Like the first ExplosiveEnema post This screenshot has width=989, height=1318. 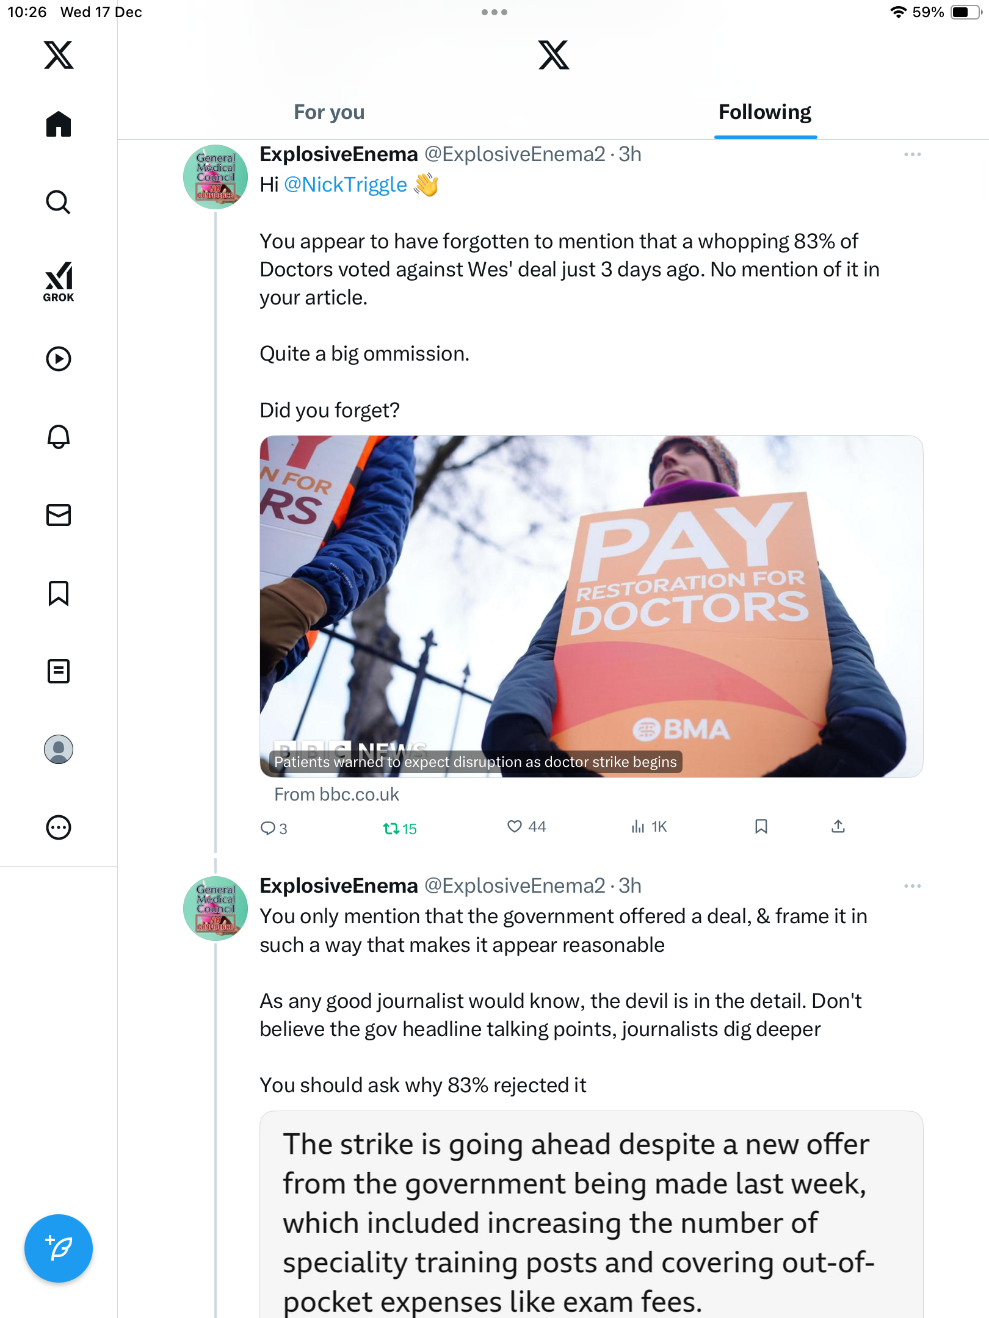point(526,827)
